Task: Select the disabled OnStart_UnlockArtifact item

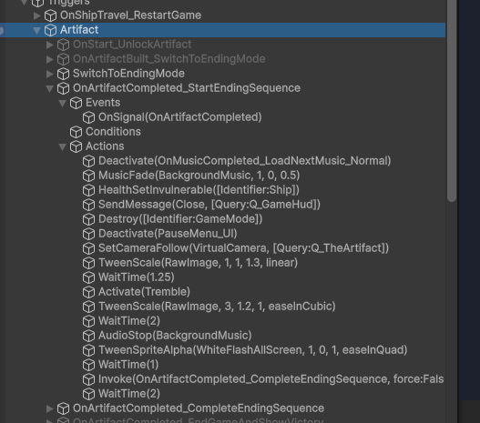Action: [x=132, y=45]
